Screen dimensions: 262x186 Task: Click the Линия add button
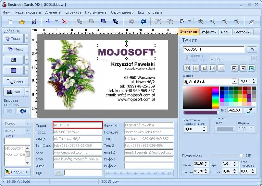click(16, 81)
